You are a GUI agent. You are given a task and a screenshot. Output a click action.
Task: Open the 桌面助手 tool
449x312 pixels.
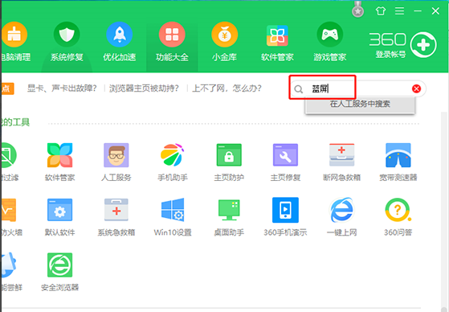tap(229, 217)
